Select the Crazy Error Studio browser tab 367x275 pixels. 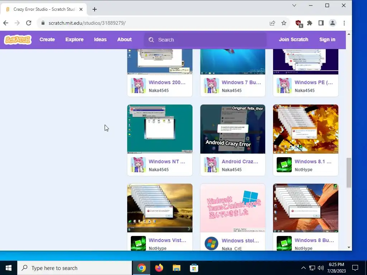coord(43,9)
